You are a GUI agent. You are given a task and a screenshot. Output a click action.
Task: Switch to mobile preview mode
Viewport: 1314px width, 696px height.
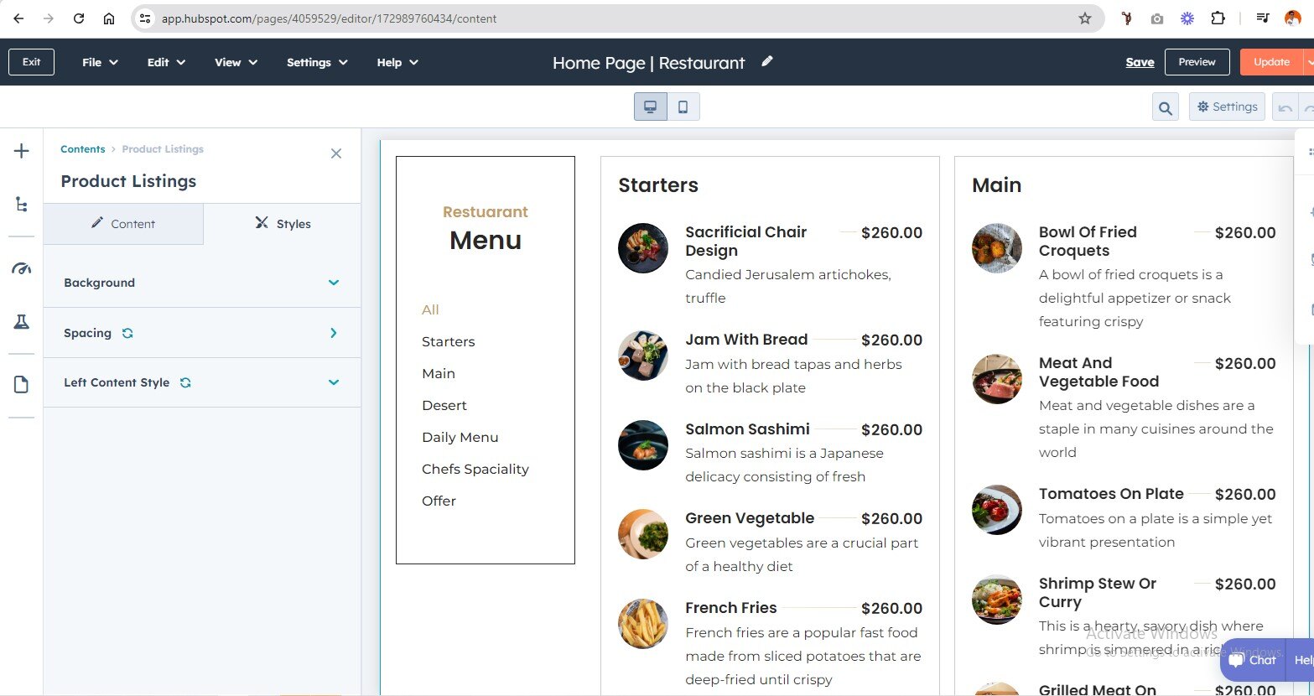[x=683, y=107]
